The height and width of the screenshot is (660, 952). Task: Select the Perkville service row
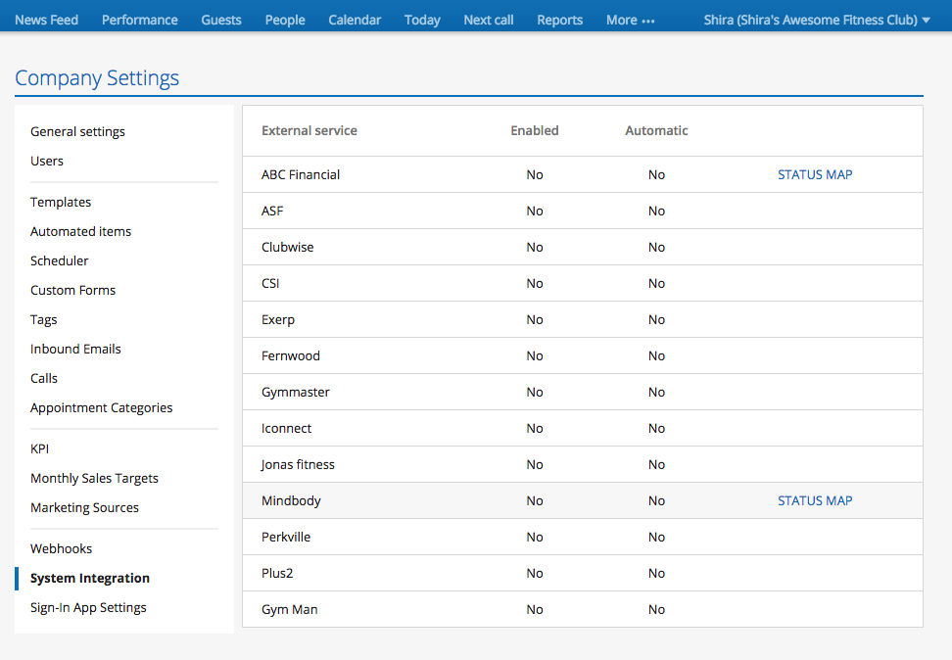[x=582, y=537]
